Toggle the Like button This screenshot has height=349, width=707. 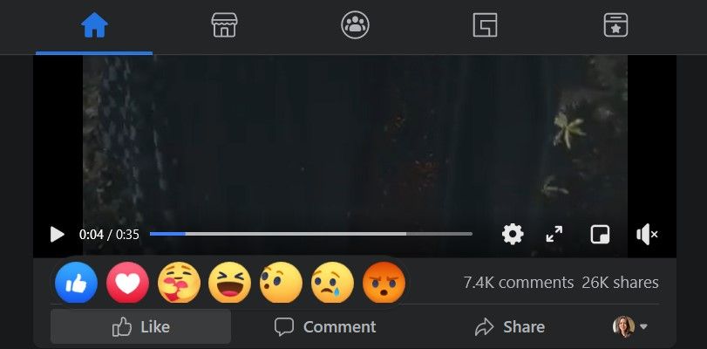click(x=140, y=326)
